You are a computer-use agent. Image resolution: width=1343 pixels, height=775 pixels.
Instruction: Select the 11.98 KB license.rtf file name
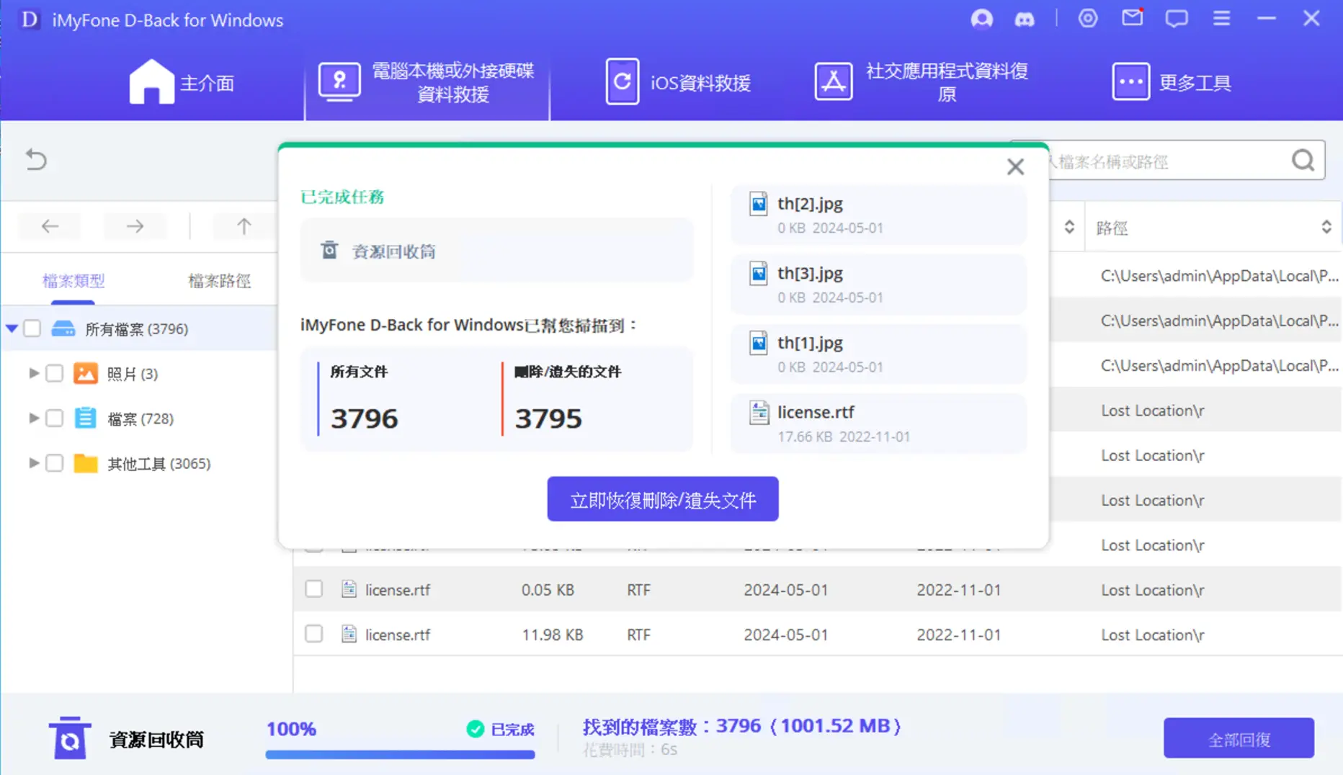(397, 635)
